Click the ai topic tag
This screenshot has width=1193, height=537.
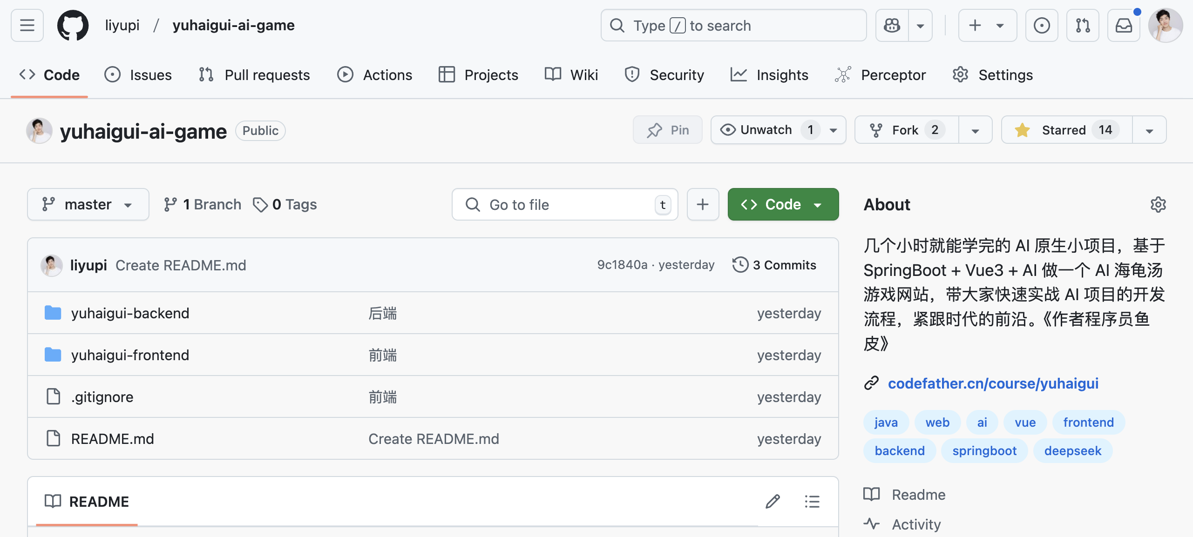tap(982, 422)
